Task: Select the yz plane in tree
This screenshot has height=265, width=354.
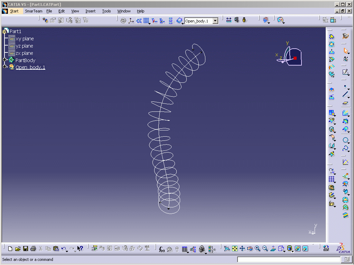Action: click(25, 46)
